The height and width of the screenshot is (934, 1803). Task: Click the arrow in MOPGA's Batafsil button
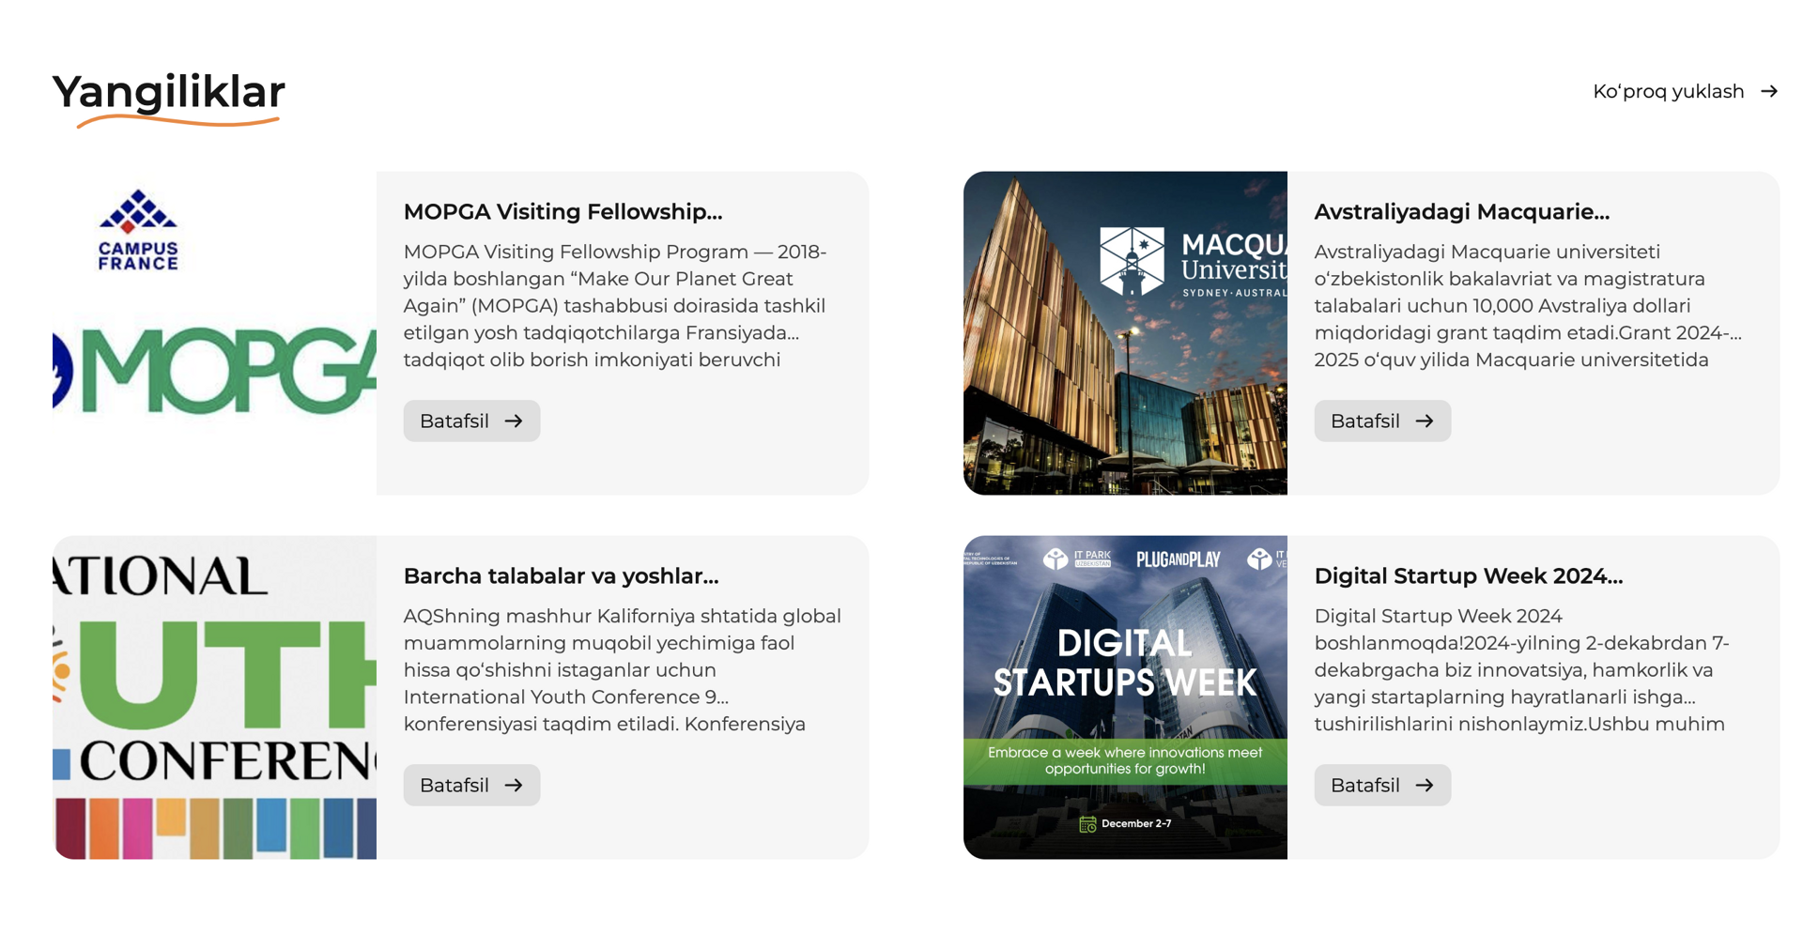[514, 421]
